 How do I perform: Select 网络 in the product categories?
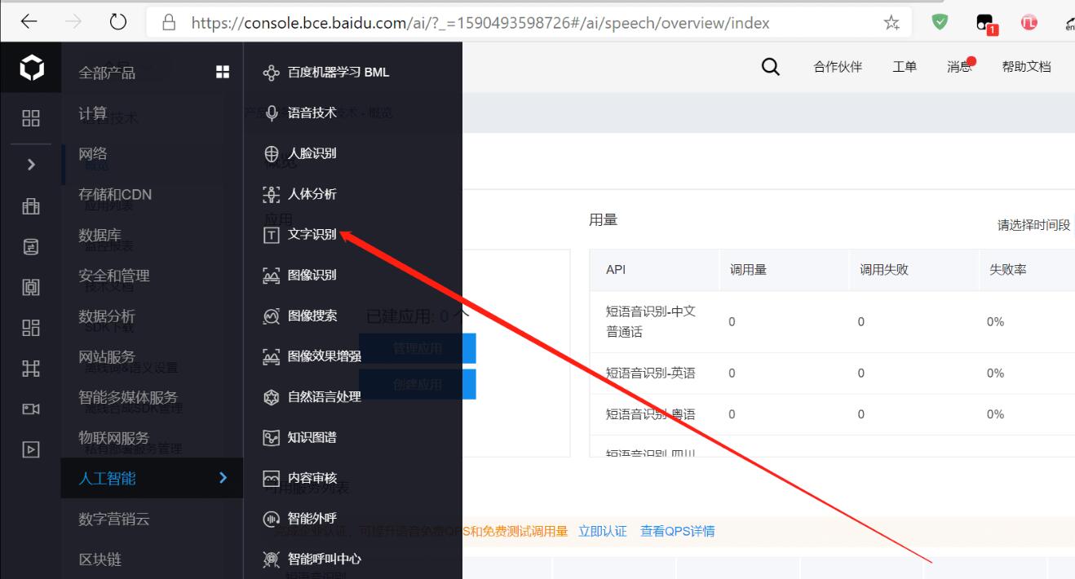tap(92, 154)
